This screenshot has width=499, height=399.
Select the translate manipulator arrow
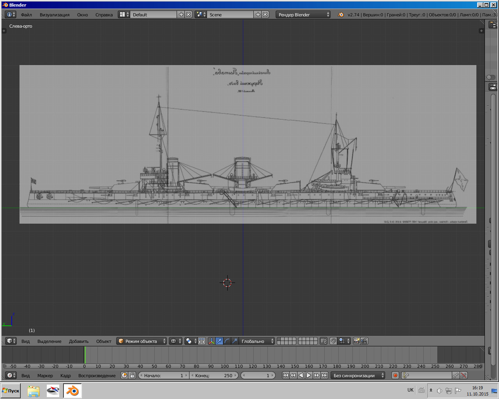tap(219, 341)
